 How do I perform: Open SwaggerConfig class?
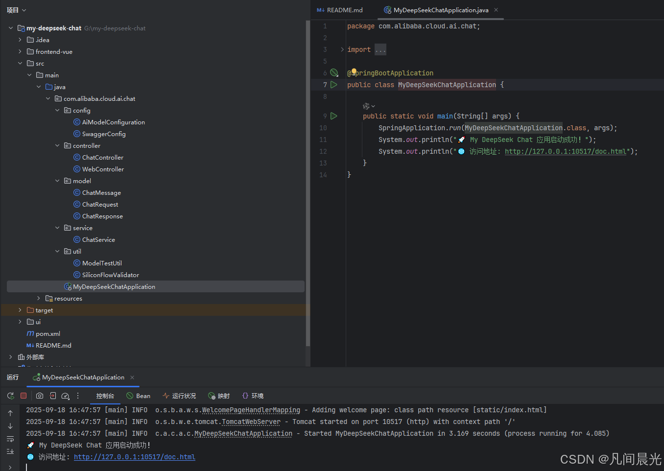click(x=104, y=134)
